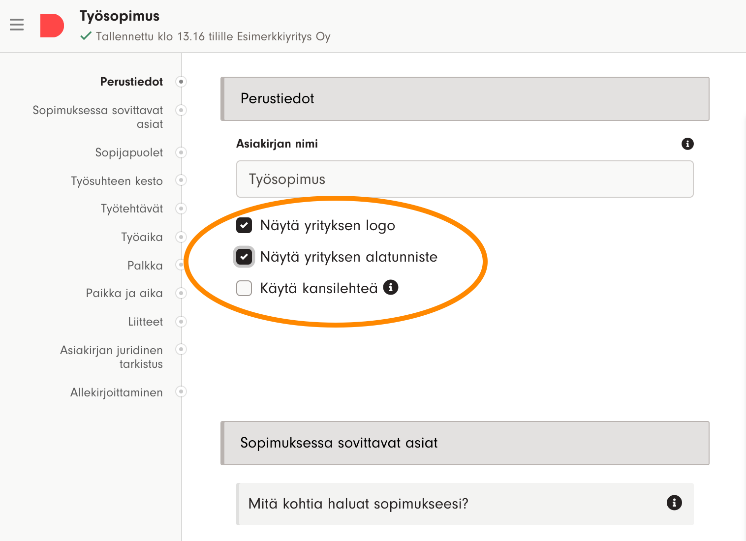The height and width of the screenshot is (541, 746).
Task: Navigate to Paikka ja aika step
Action: coord(124,293)
